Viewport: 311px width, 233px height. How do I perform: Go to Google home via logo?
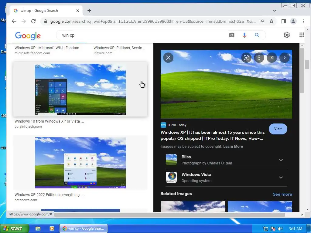click(28, 36)
